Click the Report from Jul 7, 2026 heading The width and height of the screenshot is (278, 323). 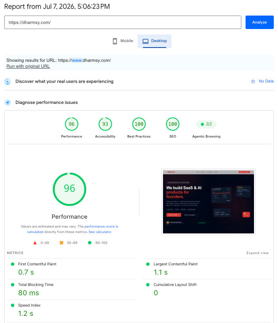pos(57,6)
